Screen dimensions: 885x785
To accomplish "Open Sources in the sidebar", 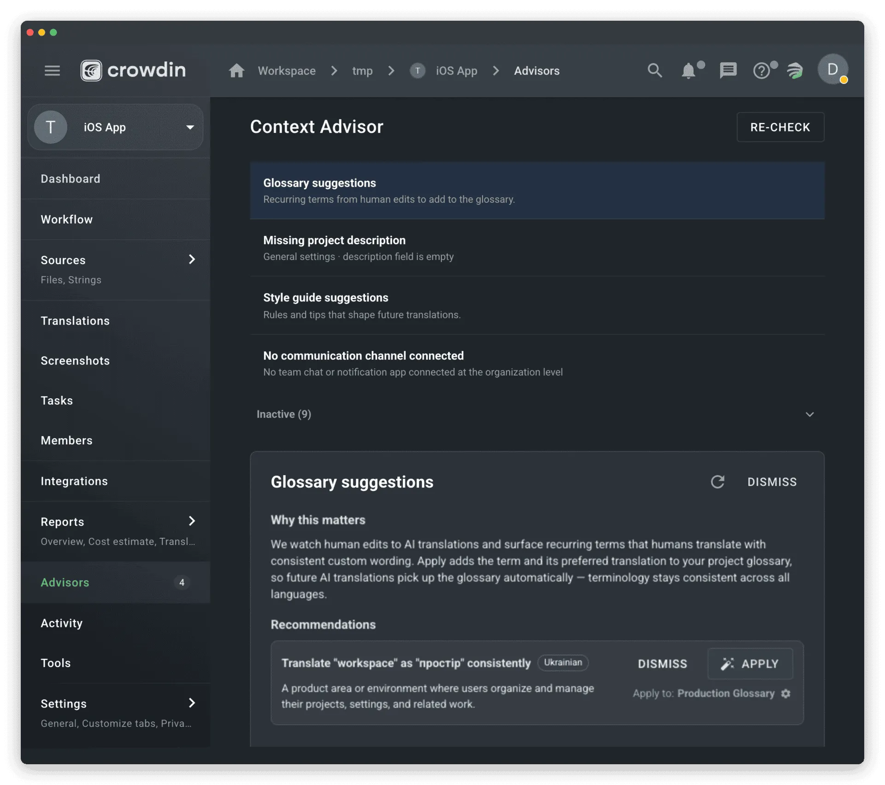I will tap(115, 270).
